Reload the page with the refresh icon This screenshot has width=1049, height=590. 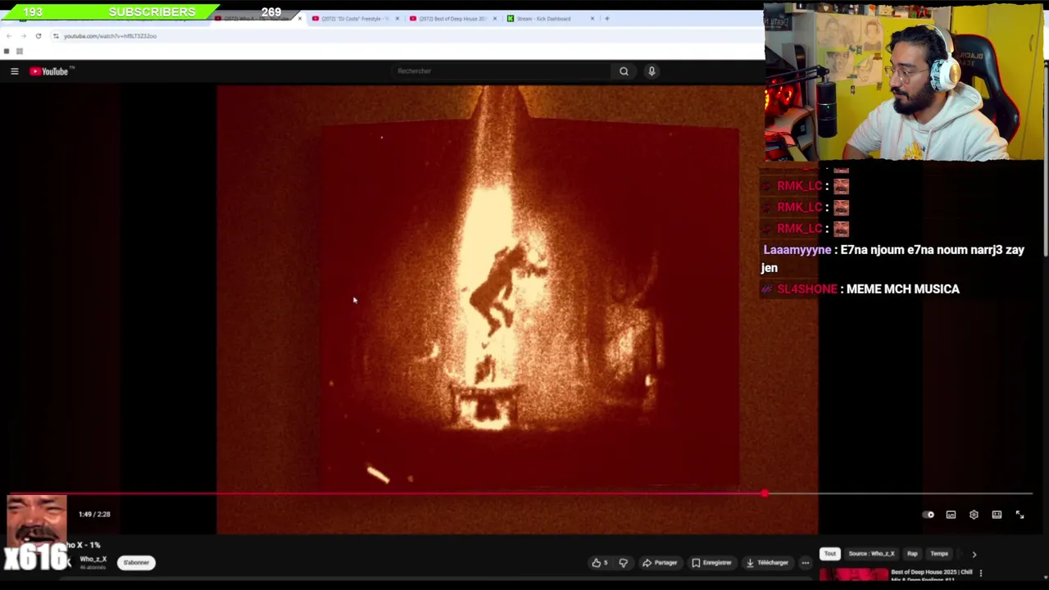(x=39, y=36)
